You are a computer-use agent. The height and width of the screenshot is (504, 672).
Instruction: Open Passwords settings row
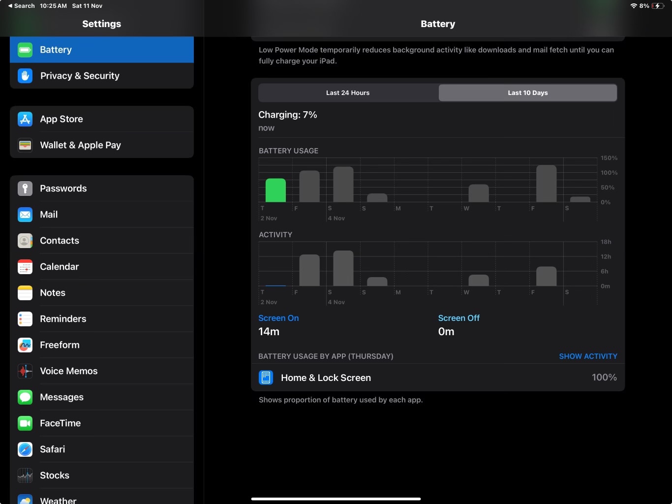[102, 189]
